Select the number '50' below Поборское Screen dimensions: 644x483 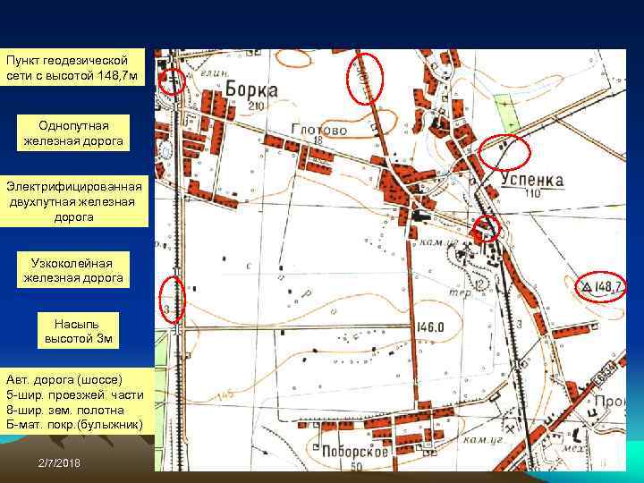[356, 466]
